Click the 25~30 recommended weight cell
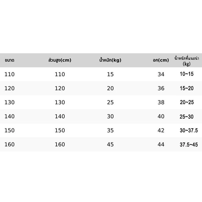 tap(187, 117)
